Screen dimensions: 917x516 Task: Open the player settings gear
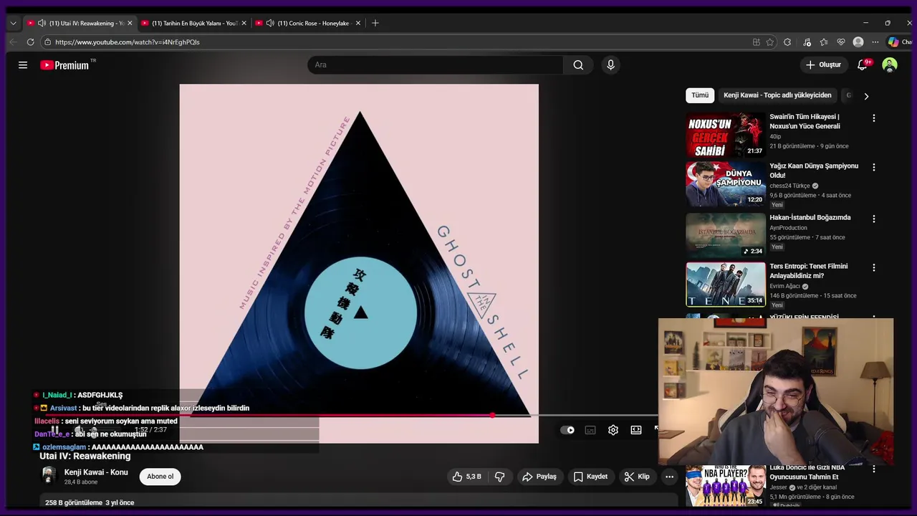click(613, 430)
